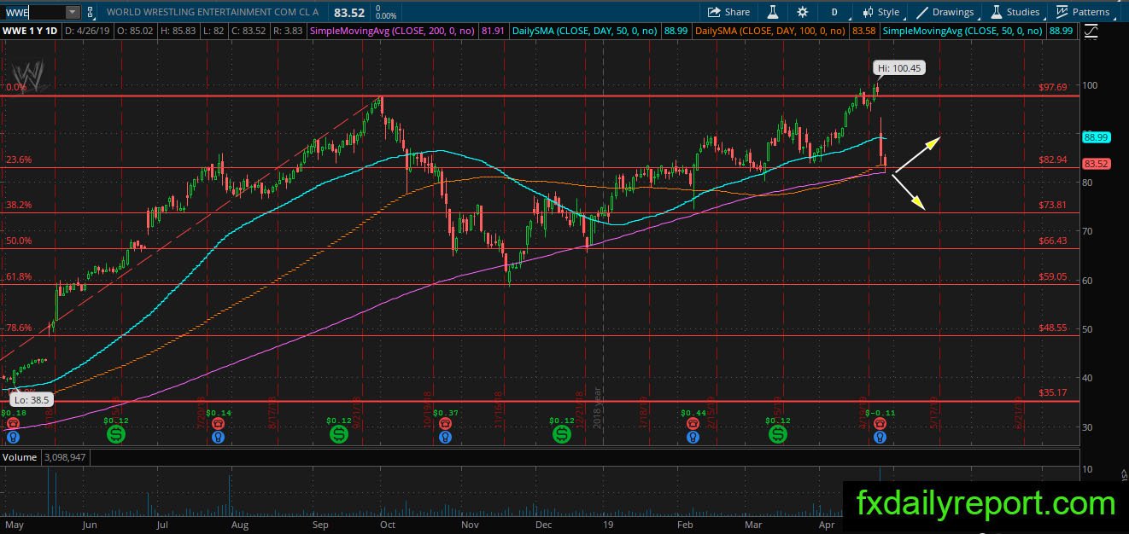1129x534 pixels.
Task: Open the Studies menu
Action: click(x=1015, y=12)
